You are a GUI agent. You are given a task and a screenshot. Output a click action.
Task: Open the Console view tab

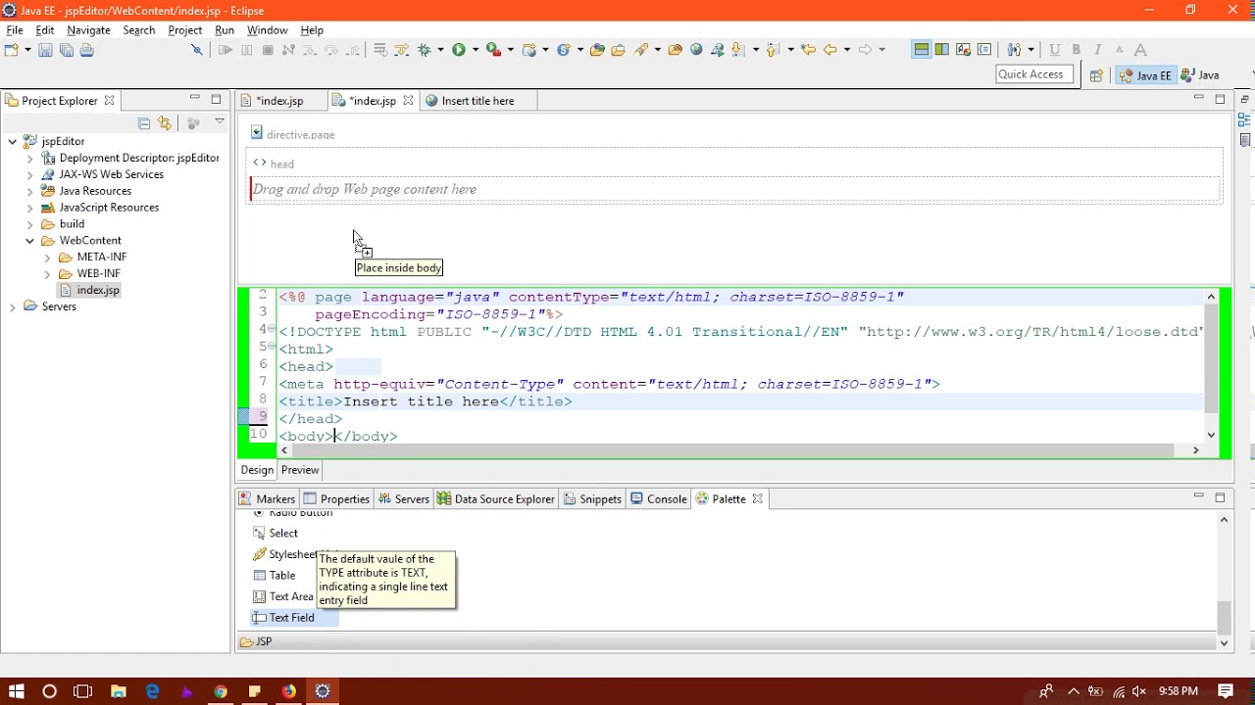666,499
